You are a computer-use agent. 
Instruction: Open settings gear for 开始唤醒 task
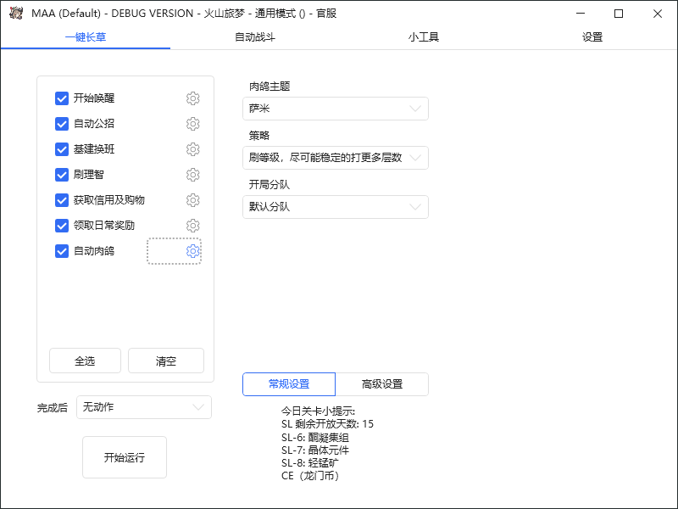(x=192, y=98)
